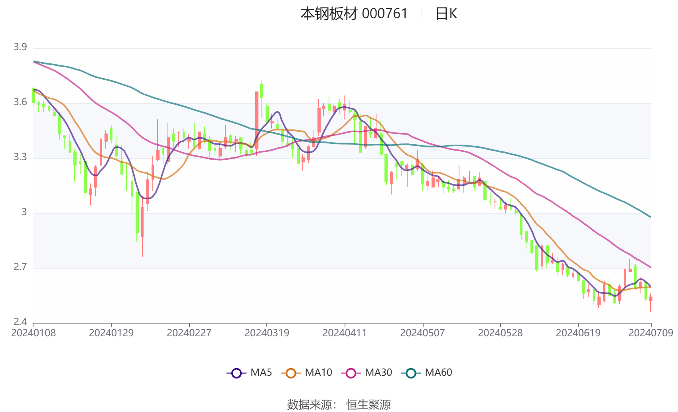The image size is (678, 412).
Task: Click the 20240319 date axis label
Action: pyautogui.click(x=267, y=333)
